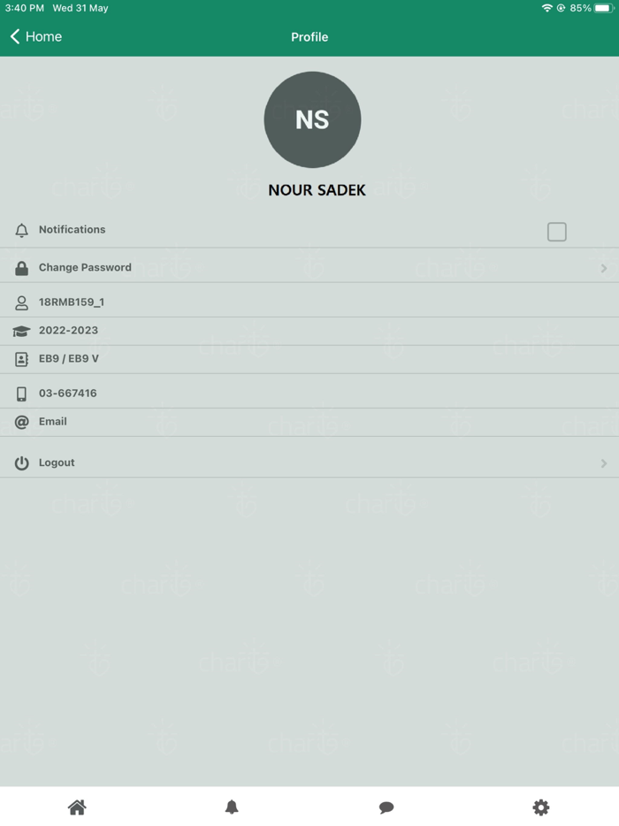This screenshot has width=619, height=826.
Task: Click the phone icon beside 03-667416
Action: [x=21, y=394]
